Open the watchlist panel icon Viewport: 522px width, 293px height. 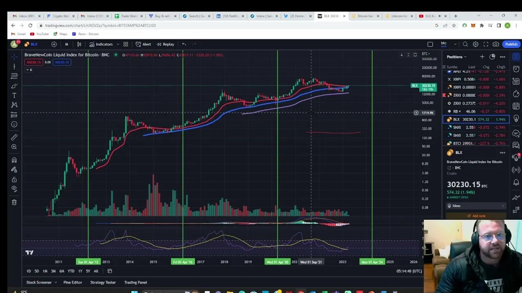516,57
